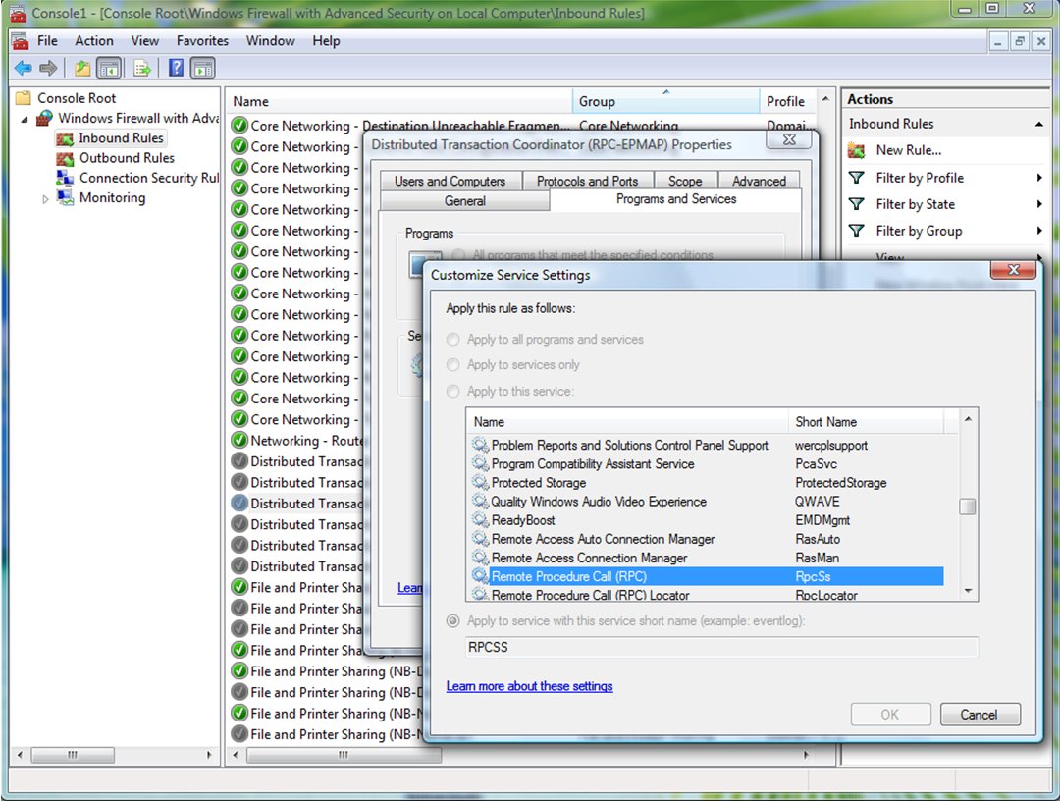1060x801 pixels.
Task: Click the Monitoring tree icon
Action: [x=65, y=197]
